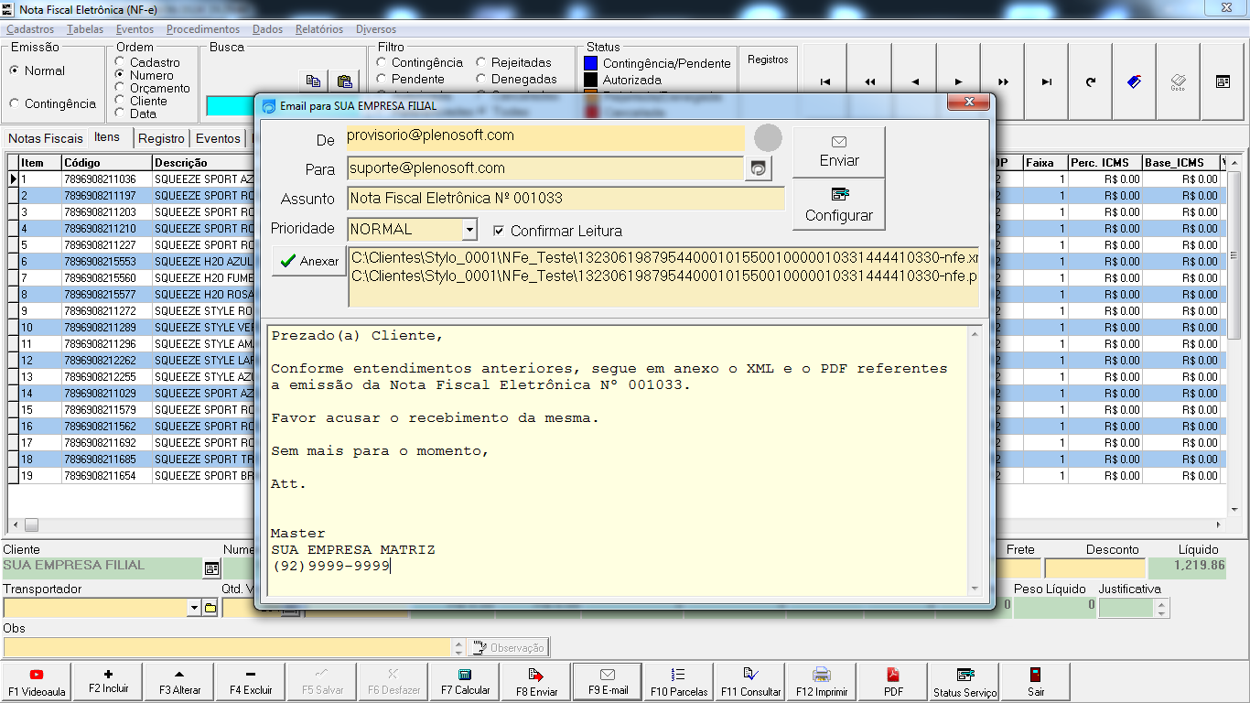The width and height of the screenshot is (1250, 703).
Task: Switch to the Eventos tab
Action: [x=218, y=138]
